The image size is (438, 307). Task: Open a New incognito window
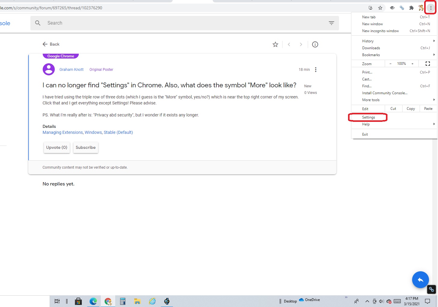click(394, 31)
